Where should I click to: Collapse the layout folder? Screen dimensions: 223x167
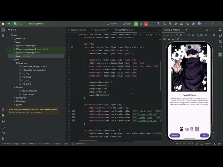[x=15, y=87]
